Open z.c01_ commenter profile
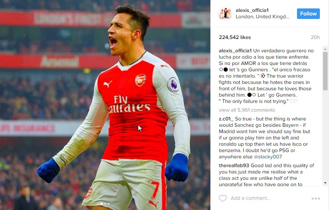Viewport: 329px width, 210px height. [226, 119]
